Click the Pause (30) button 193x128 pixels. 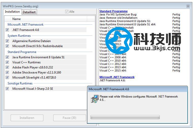[69, 118]
